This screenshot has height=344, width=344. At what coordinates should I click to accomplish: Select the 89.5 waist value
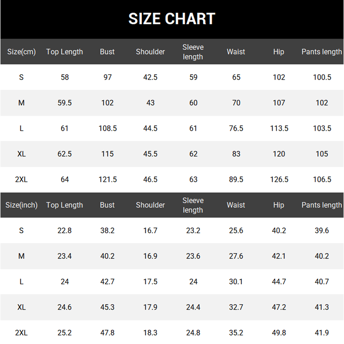236,180
